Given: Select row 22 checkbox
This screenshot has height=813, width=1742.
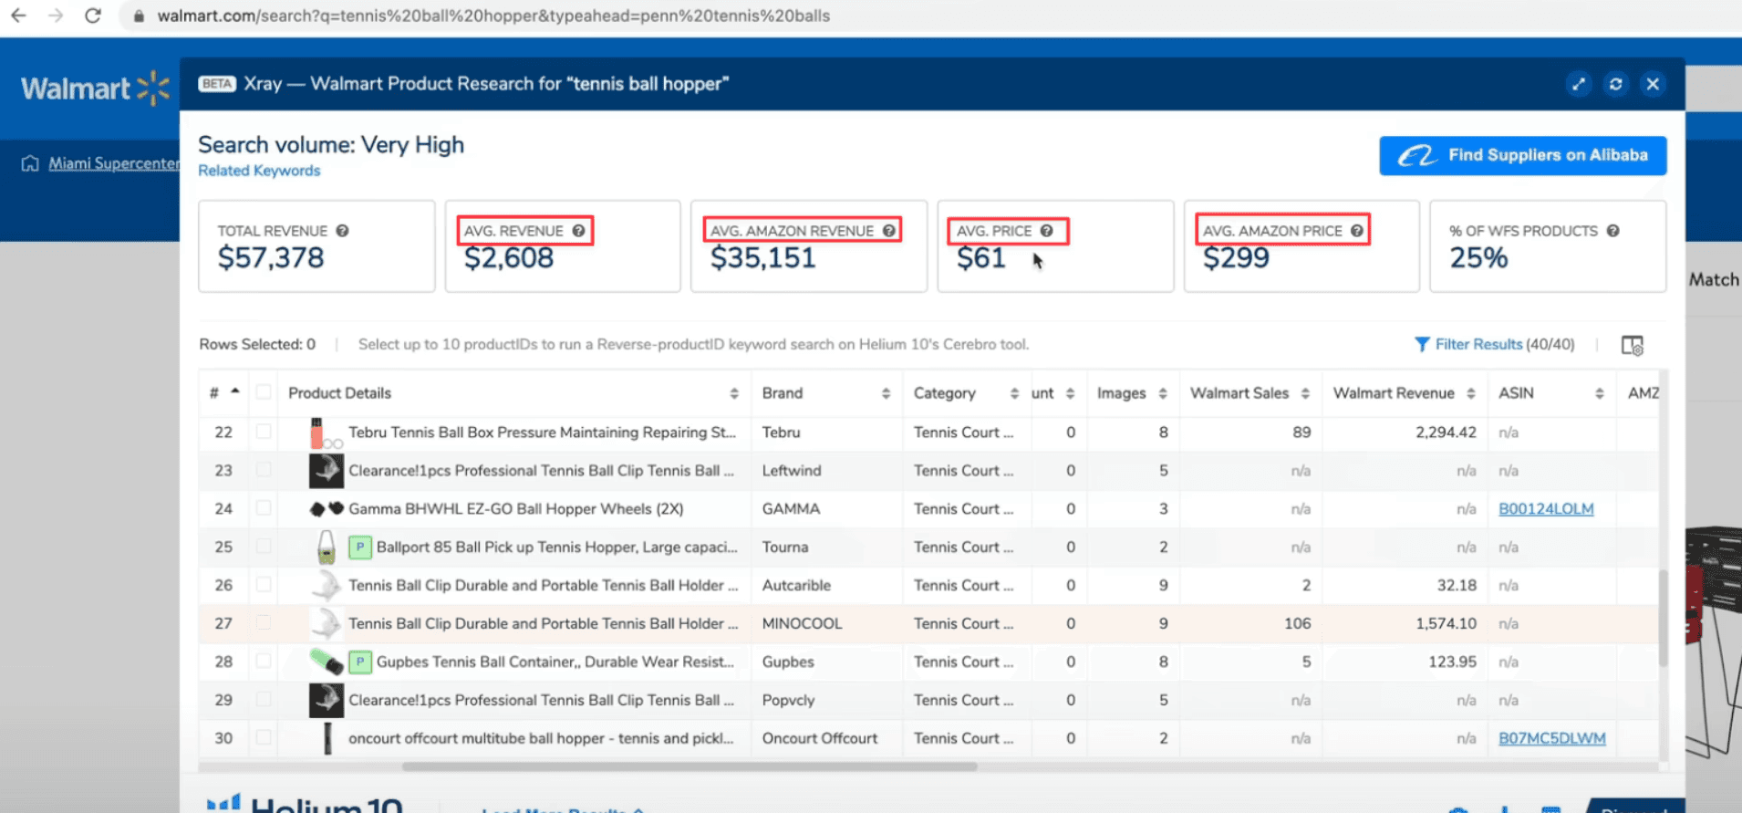Looking at the screenshot, I should pos(264,432).
